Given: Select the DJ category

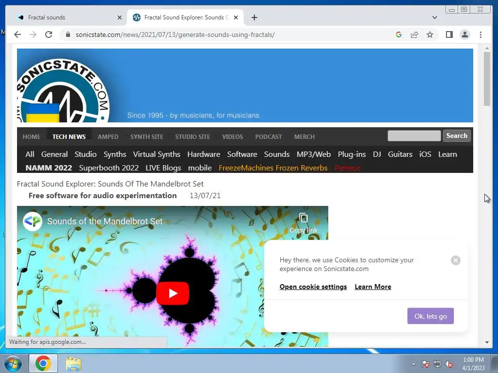Looking at the screenshot, I should tap(377, 154).
